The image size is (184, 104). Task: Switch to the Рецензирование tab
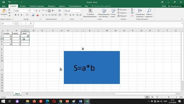tap(75, 6)
